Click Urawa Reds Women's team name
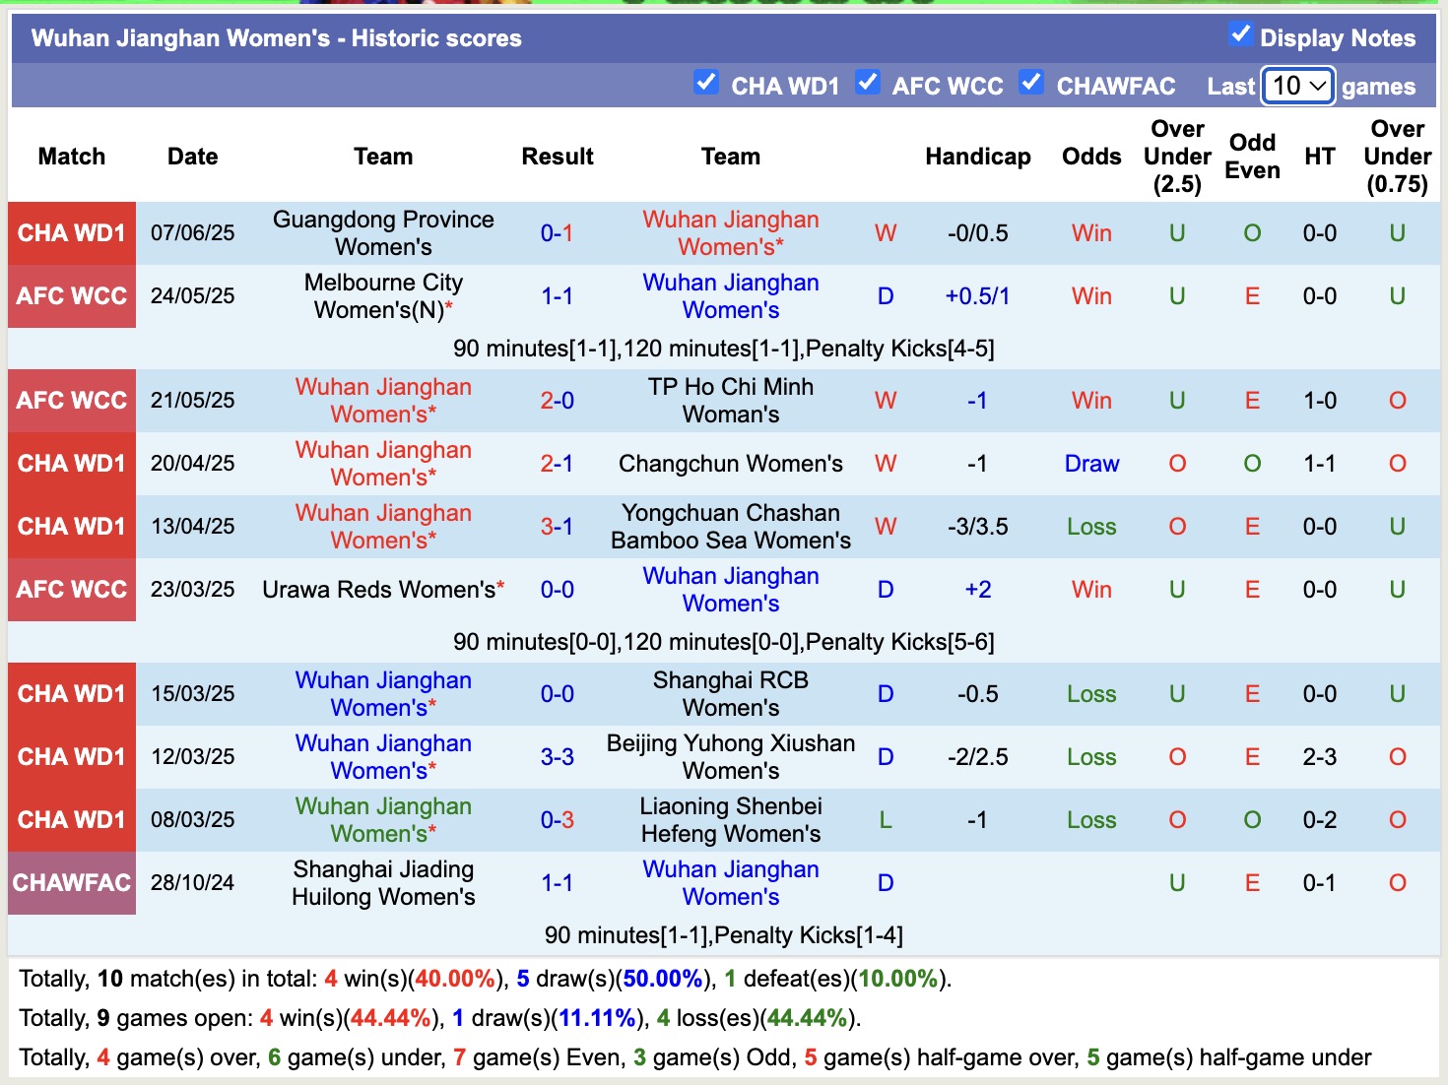Screen dimensions: 1448x1085 tap(378, 590)
